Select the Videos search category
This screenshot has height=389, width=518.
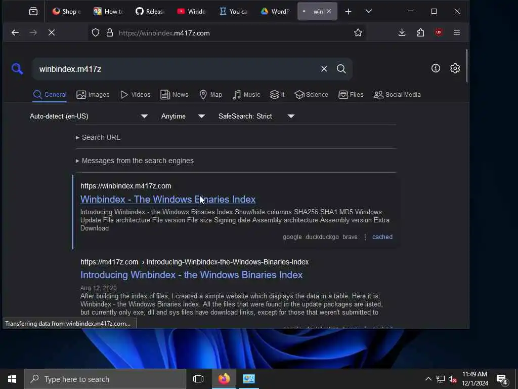pos(136,95)
